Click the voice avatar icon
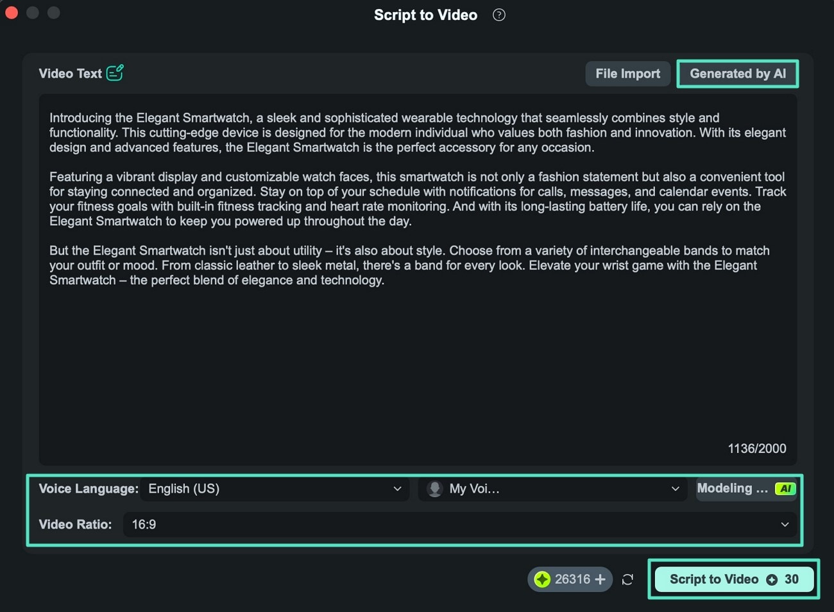This screenshot has height=612, width=834. [434, 489]
